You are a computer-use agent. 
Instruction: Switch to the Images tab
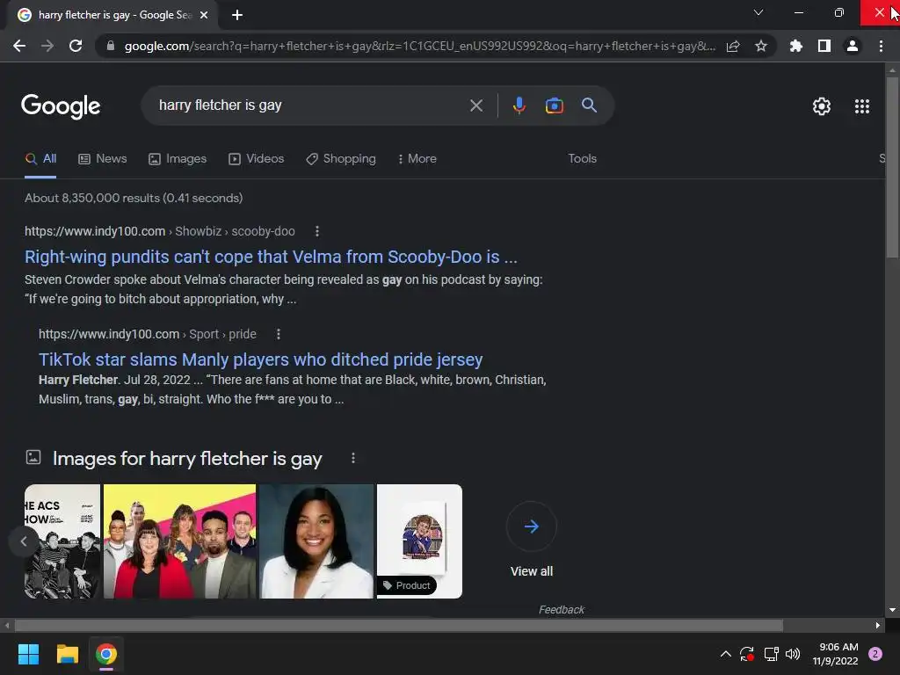point(178,159)
